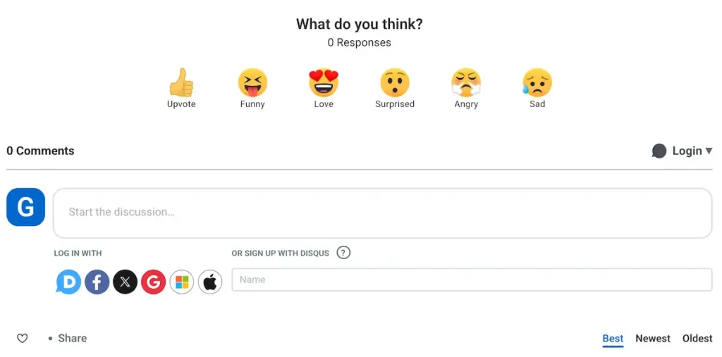React with the Funny emoji

(252, 84)
